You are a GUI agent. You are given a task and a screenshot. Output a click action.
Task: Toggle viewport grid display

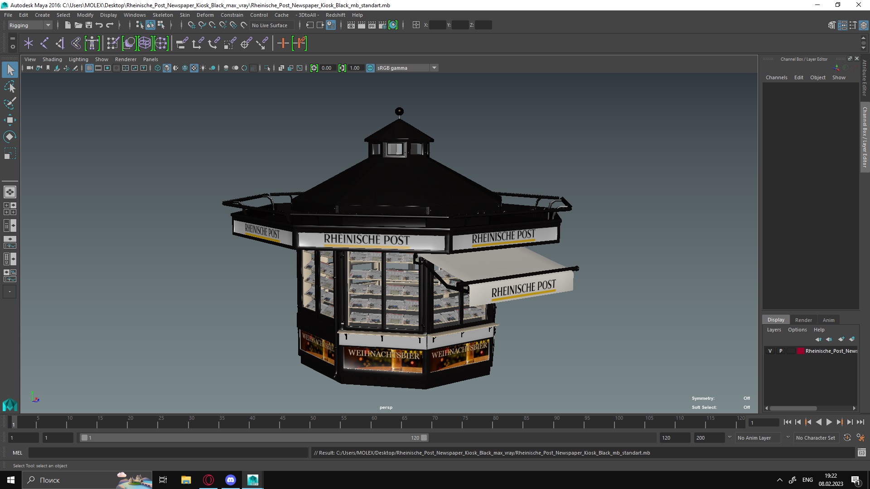coord(89,68)
